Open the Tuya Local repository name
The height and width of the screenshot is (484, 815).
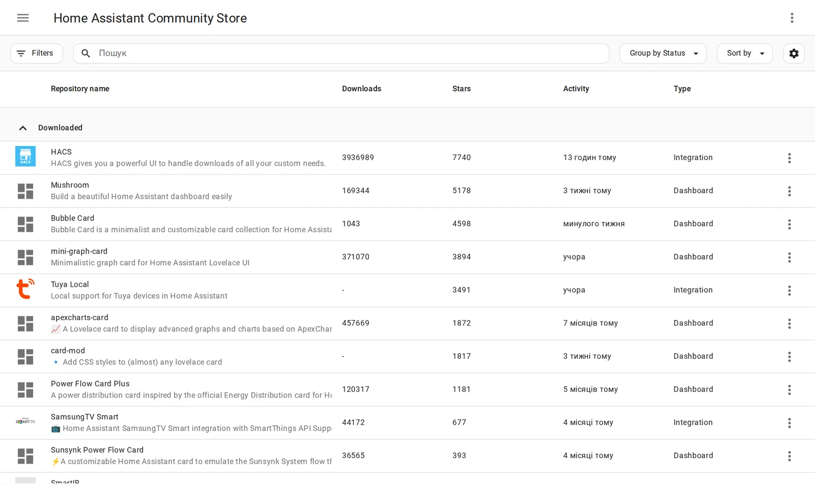tap(70, 284)
